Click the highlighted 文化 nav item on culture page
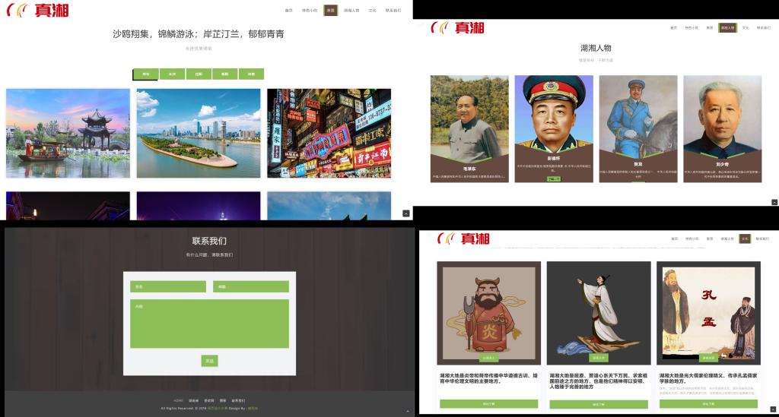This screenshot has width=779, height=417. pos(745,239)
